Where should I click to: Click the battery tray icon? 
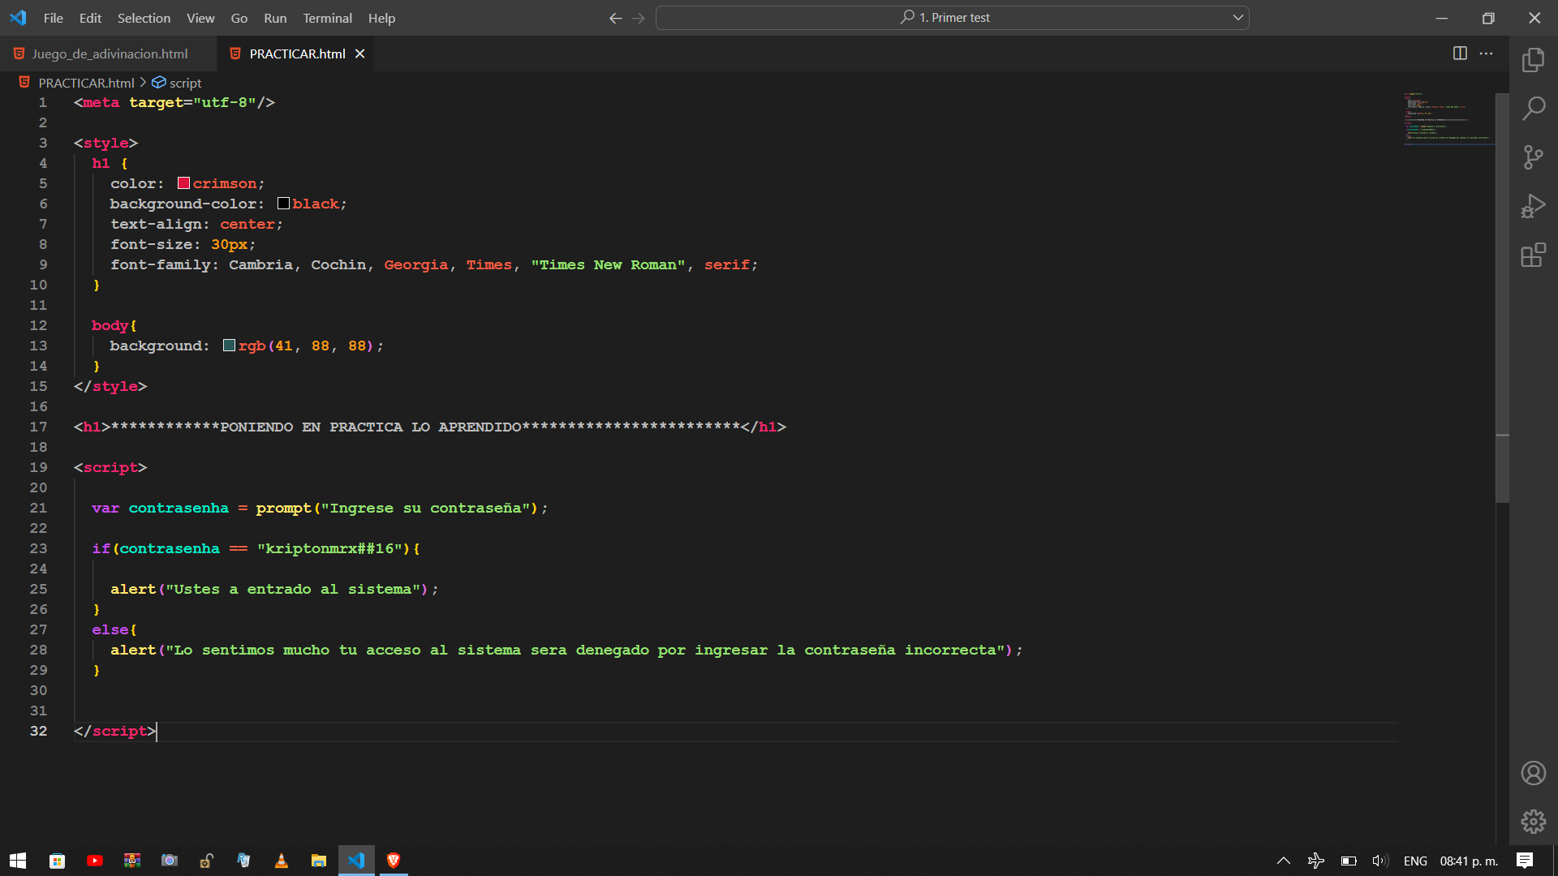coord(1349,861)
